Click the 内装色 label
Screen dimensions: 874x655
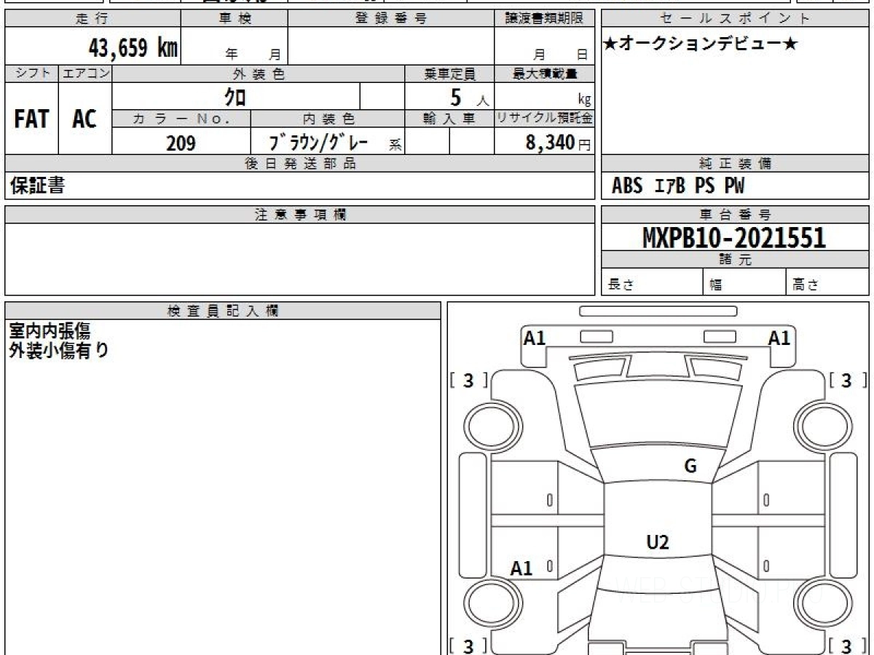[328, 119]
